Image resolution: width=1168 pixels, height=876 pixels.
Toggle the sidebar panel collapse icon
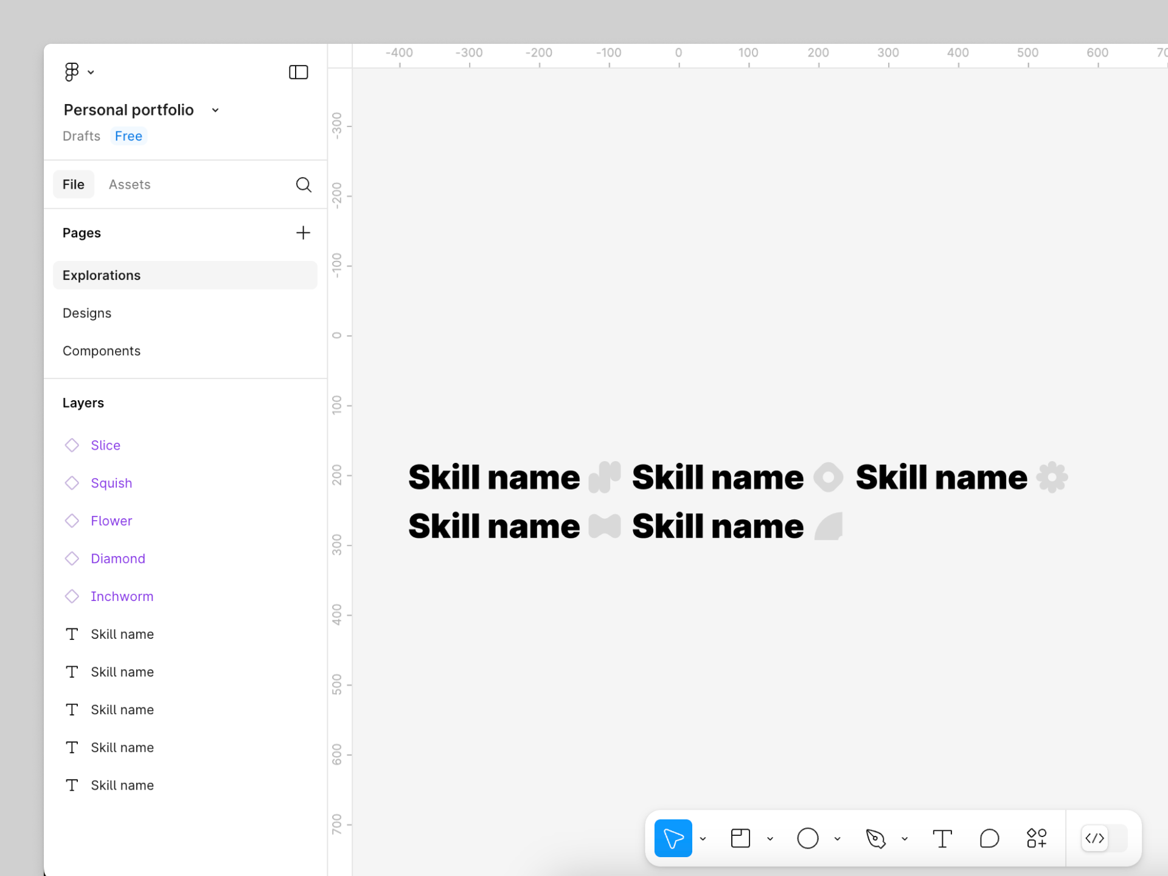pos(298,72)
